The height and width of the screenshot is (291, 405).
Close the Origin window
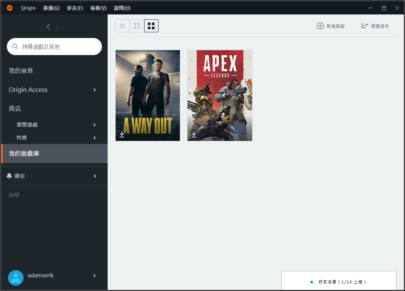pos(397,8)
